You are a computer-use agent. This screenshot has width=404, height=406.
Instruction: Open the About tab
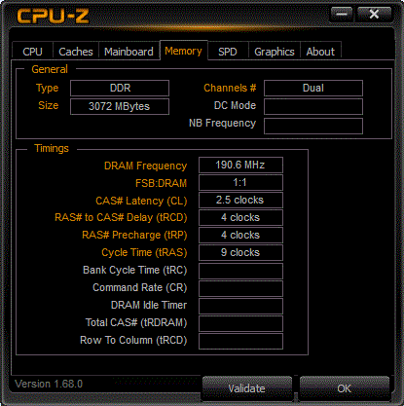point(320,52)
